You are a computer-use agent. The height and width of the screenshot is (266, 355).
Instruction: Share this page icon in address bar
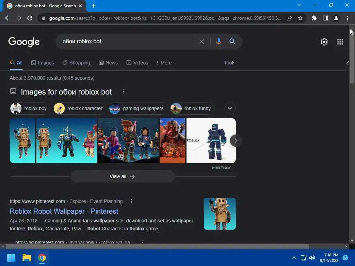tap(289, 18)
